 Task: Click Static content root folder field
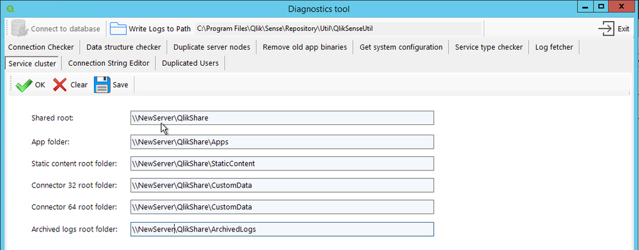point(282,163)
